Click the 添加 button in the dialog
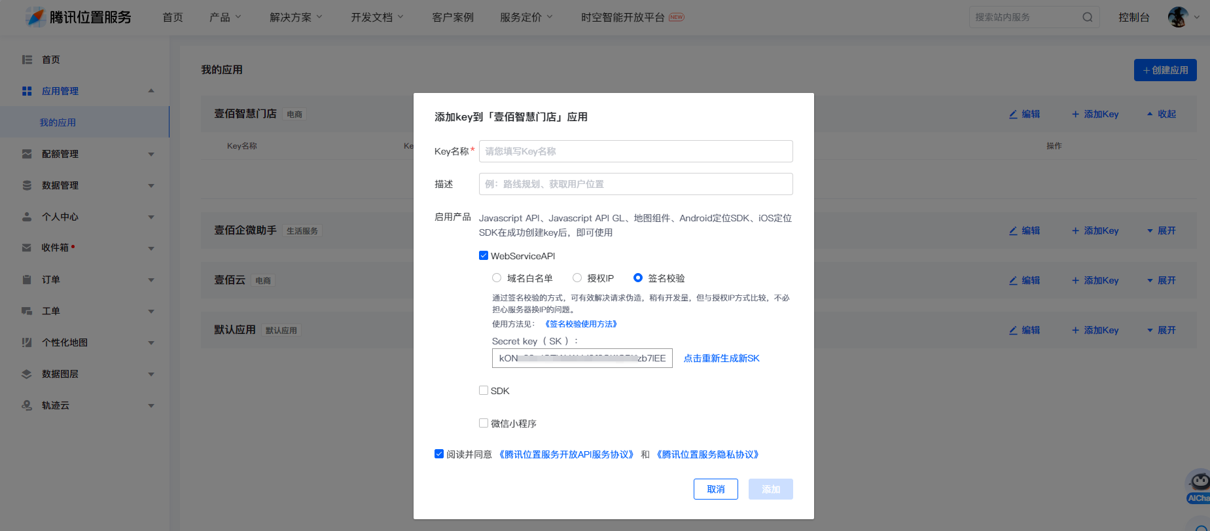Viewport: 1210px width, 531px height. point(771,489)
